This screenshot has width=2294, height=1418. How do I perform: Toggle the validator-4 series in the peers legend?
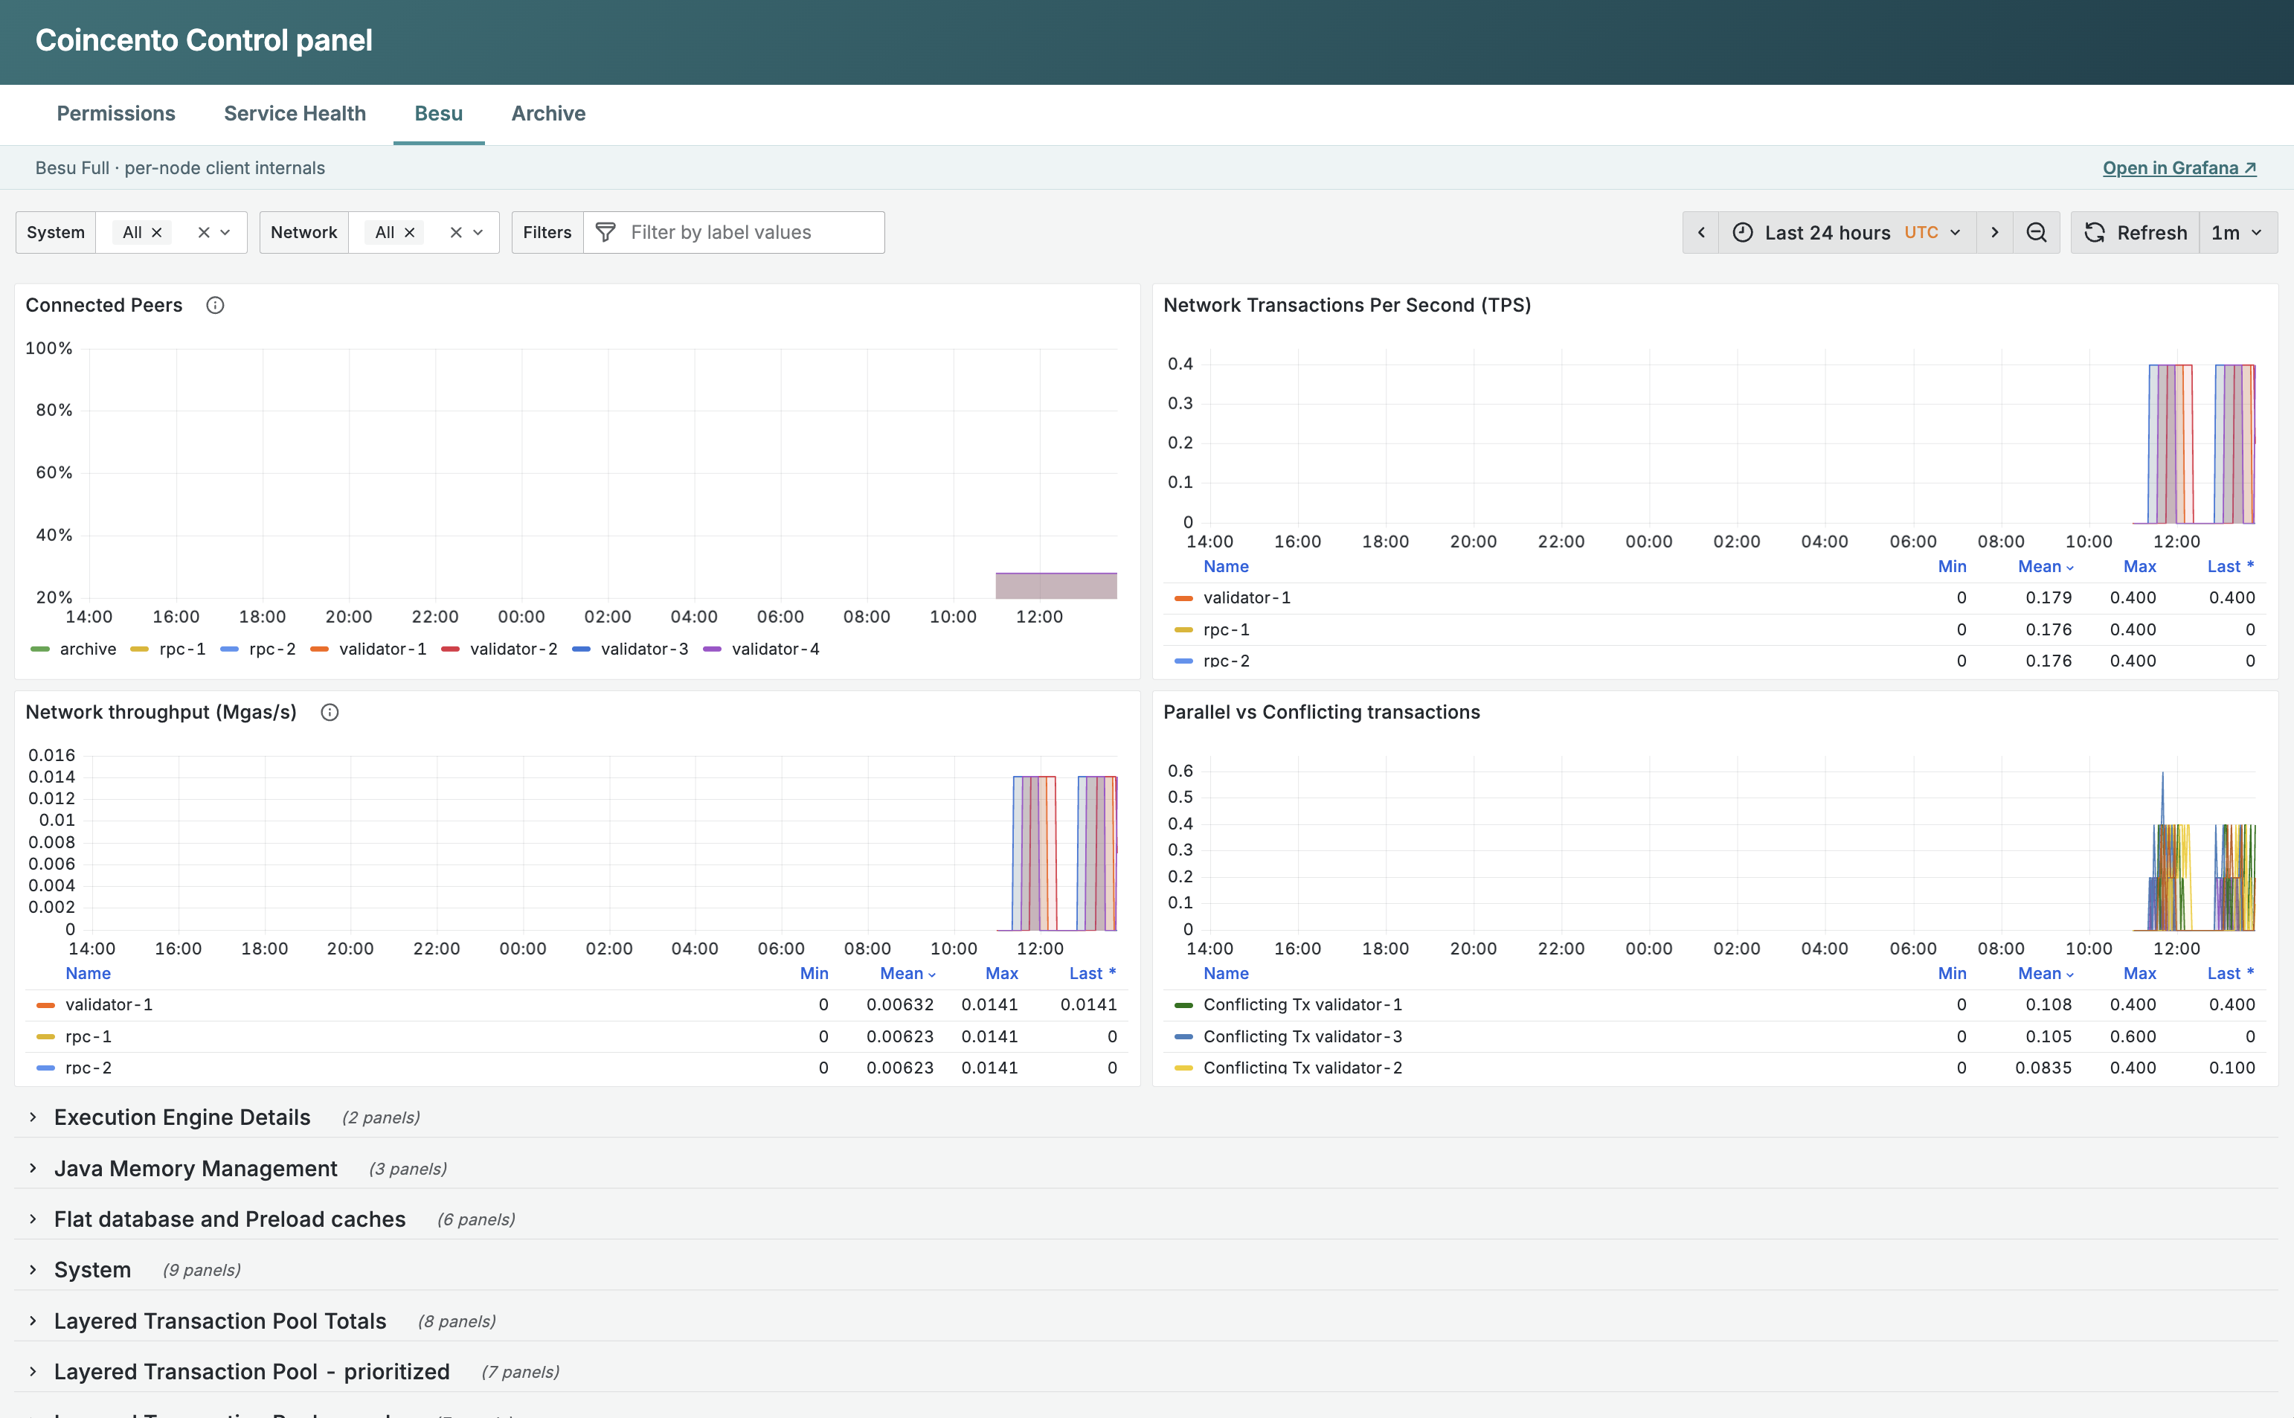pyautogui.click(x=761, y=649)
